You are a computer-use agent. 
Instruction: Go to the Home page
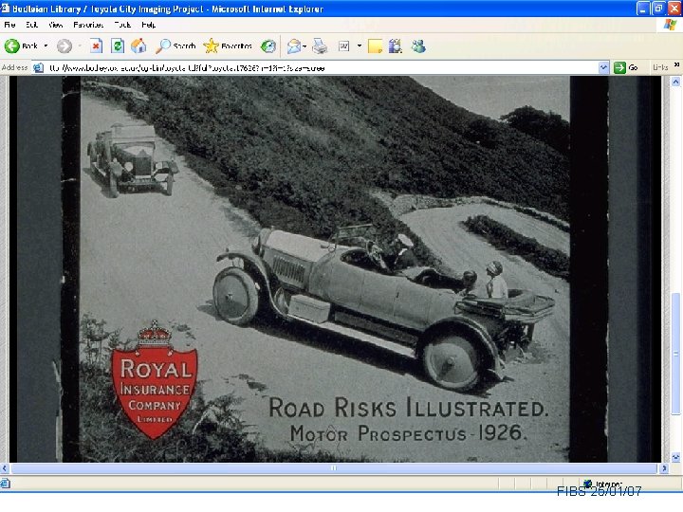coord(138,46)
